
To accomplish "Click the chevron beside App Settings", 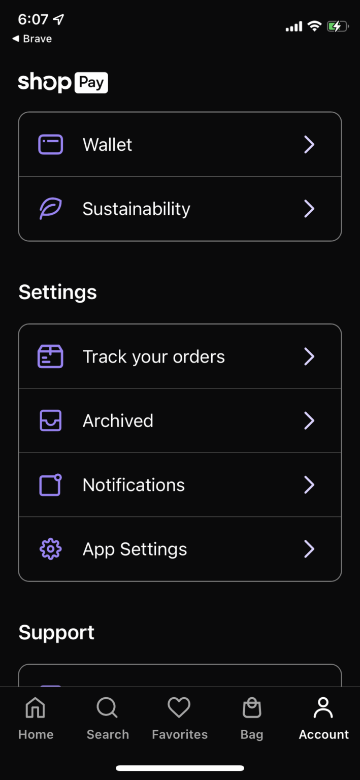I will pyautogui.click(x=309, y=549).
